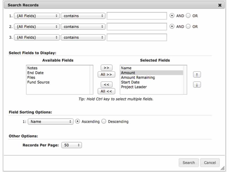
Task: Click the move field up arrow button
Action: click(x=197, y=75)
